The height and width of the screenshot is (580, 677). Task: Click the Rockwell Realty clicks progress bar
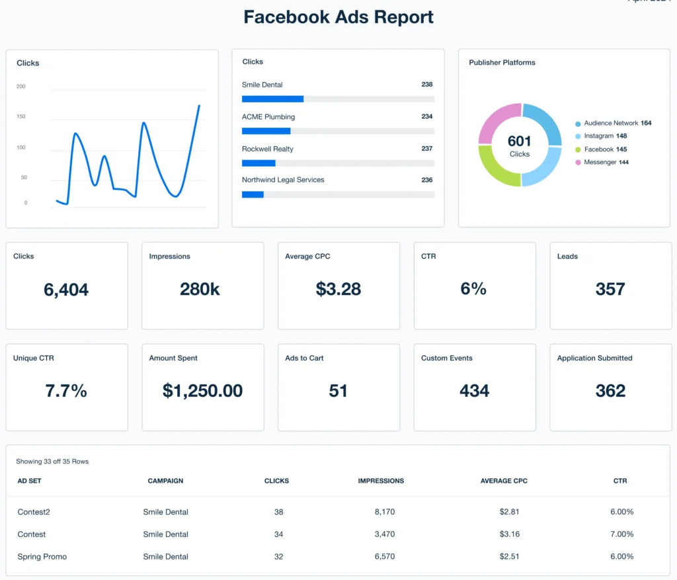[x=338, y=163]
